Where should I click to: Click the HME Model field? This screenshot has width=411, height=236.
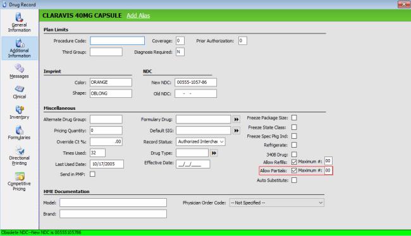pyautogui.click(x=113, y=203)
